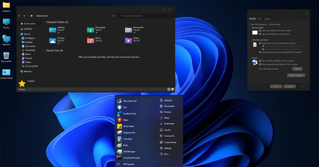Open All Programs in start menu
The image size is (319, 167).
pyautogui.click(x=129, y=164)
